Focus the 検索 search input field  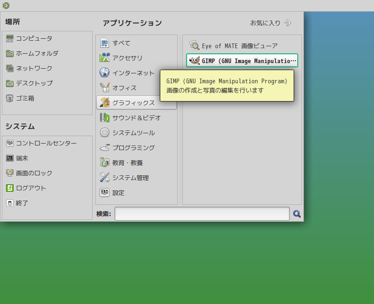point(202,214)
